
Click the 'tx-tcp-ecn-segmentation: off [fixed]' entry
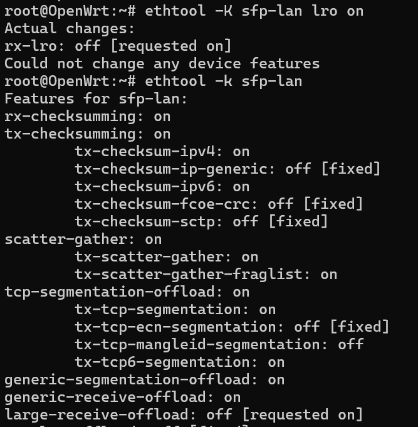[x=232, y=327]
